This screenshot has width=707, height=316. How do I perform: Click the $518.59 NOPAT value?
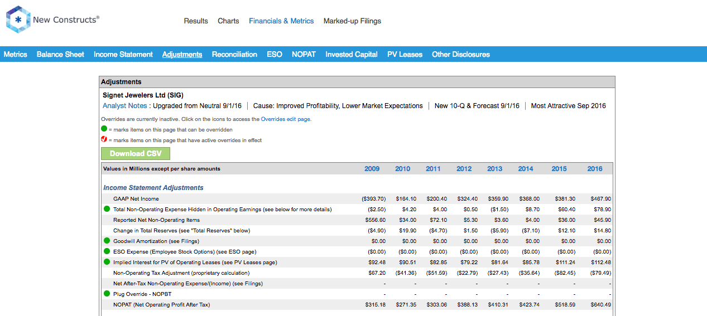click(x=565, y=305)
